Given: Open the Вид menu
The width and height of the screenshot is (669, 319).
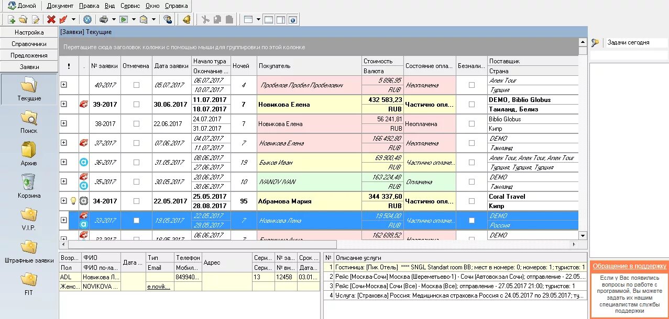Looking at the screenshot, I should pyautogui.click(x=109, y=6).
